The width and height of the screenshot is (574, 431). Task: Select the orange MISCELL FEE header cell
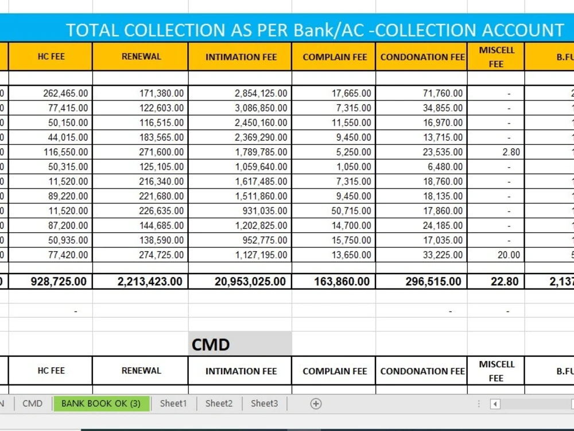pyautogui.click(x=496, y=56)
